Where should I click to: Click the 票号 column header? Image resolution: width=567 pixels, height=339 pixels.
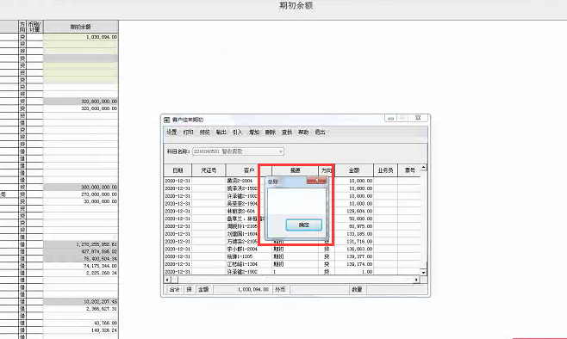[409, 170]
